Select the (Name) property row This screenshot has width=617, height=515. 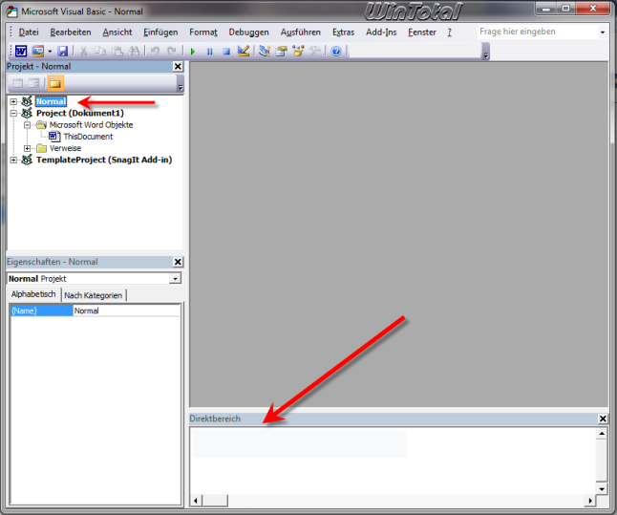tap(41, 311)
